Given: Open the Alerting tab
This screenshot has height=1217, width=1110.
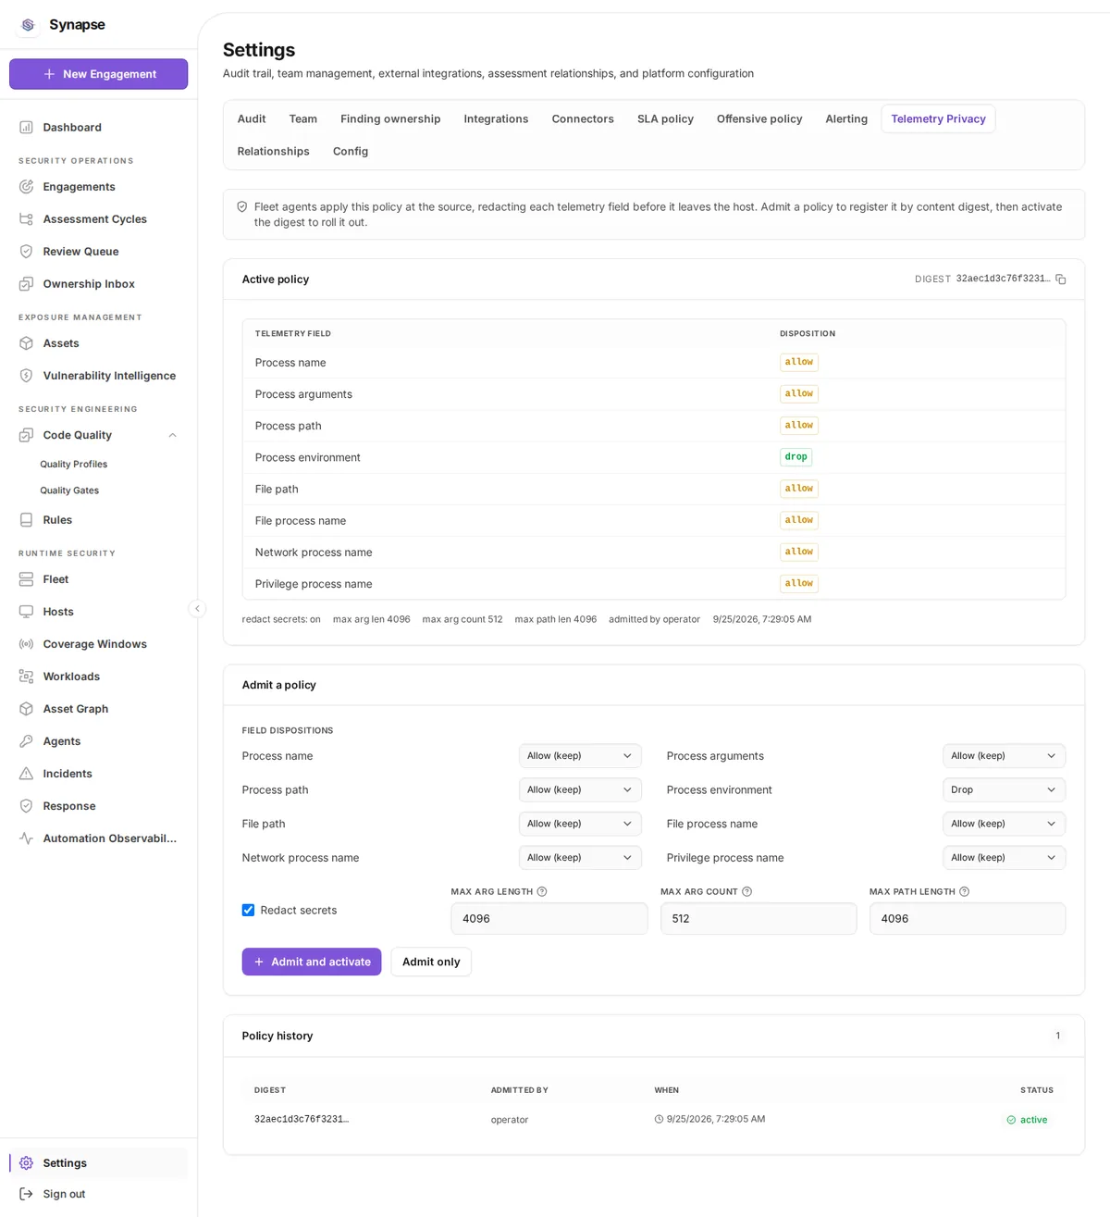Looking at the screenshot, I should (x=846, y=119).
